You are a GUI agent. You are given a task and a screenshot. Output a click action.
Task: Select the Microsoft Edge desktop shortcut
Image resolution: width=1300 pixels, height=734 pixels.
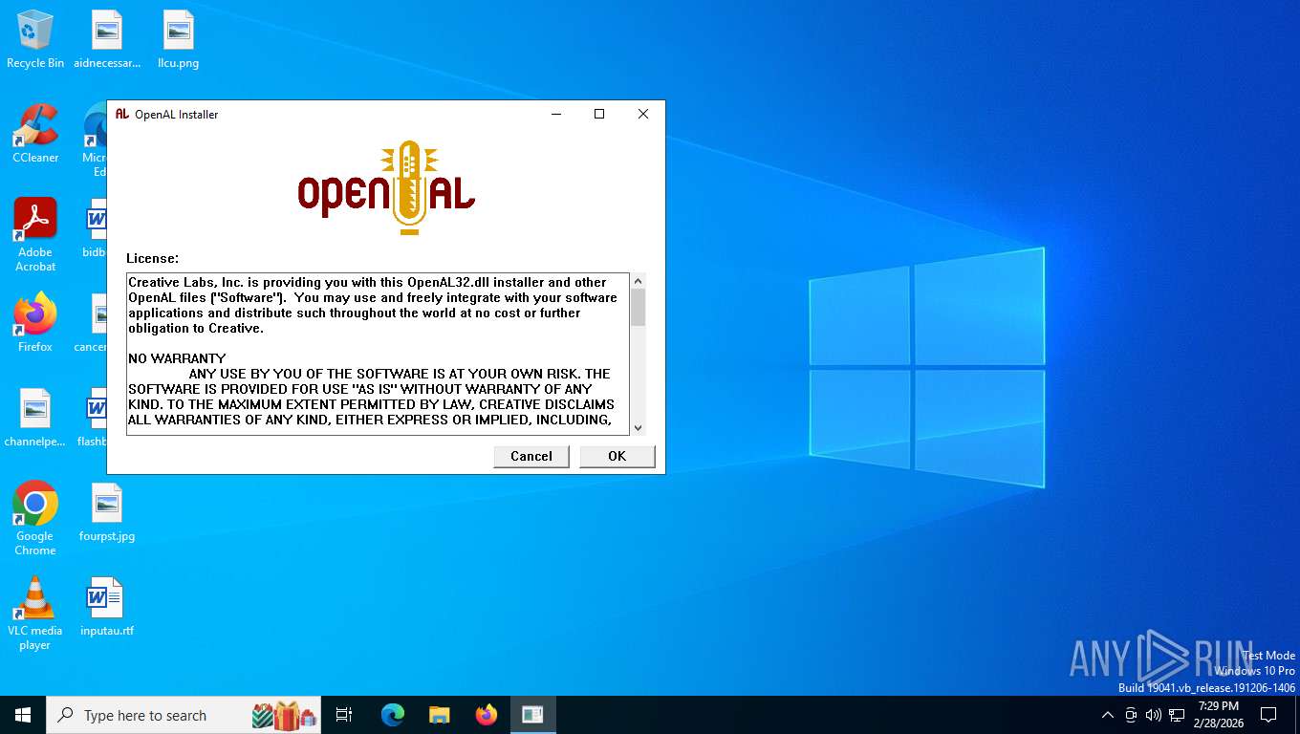[x=96, y=140]
